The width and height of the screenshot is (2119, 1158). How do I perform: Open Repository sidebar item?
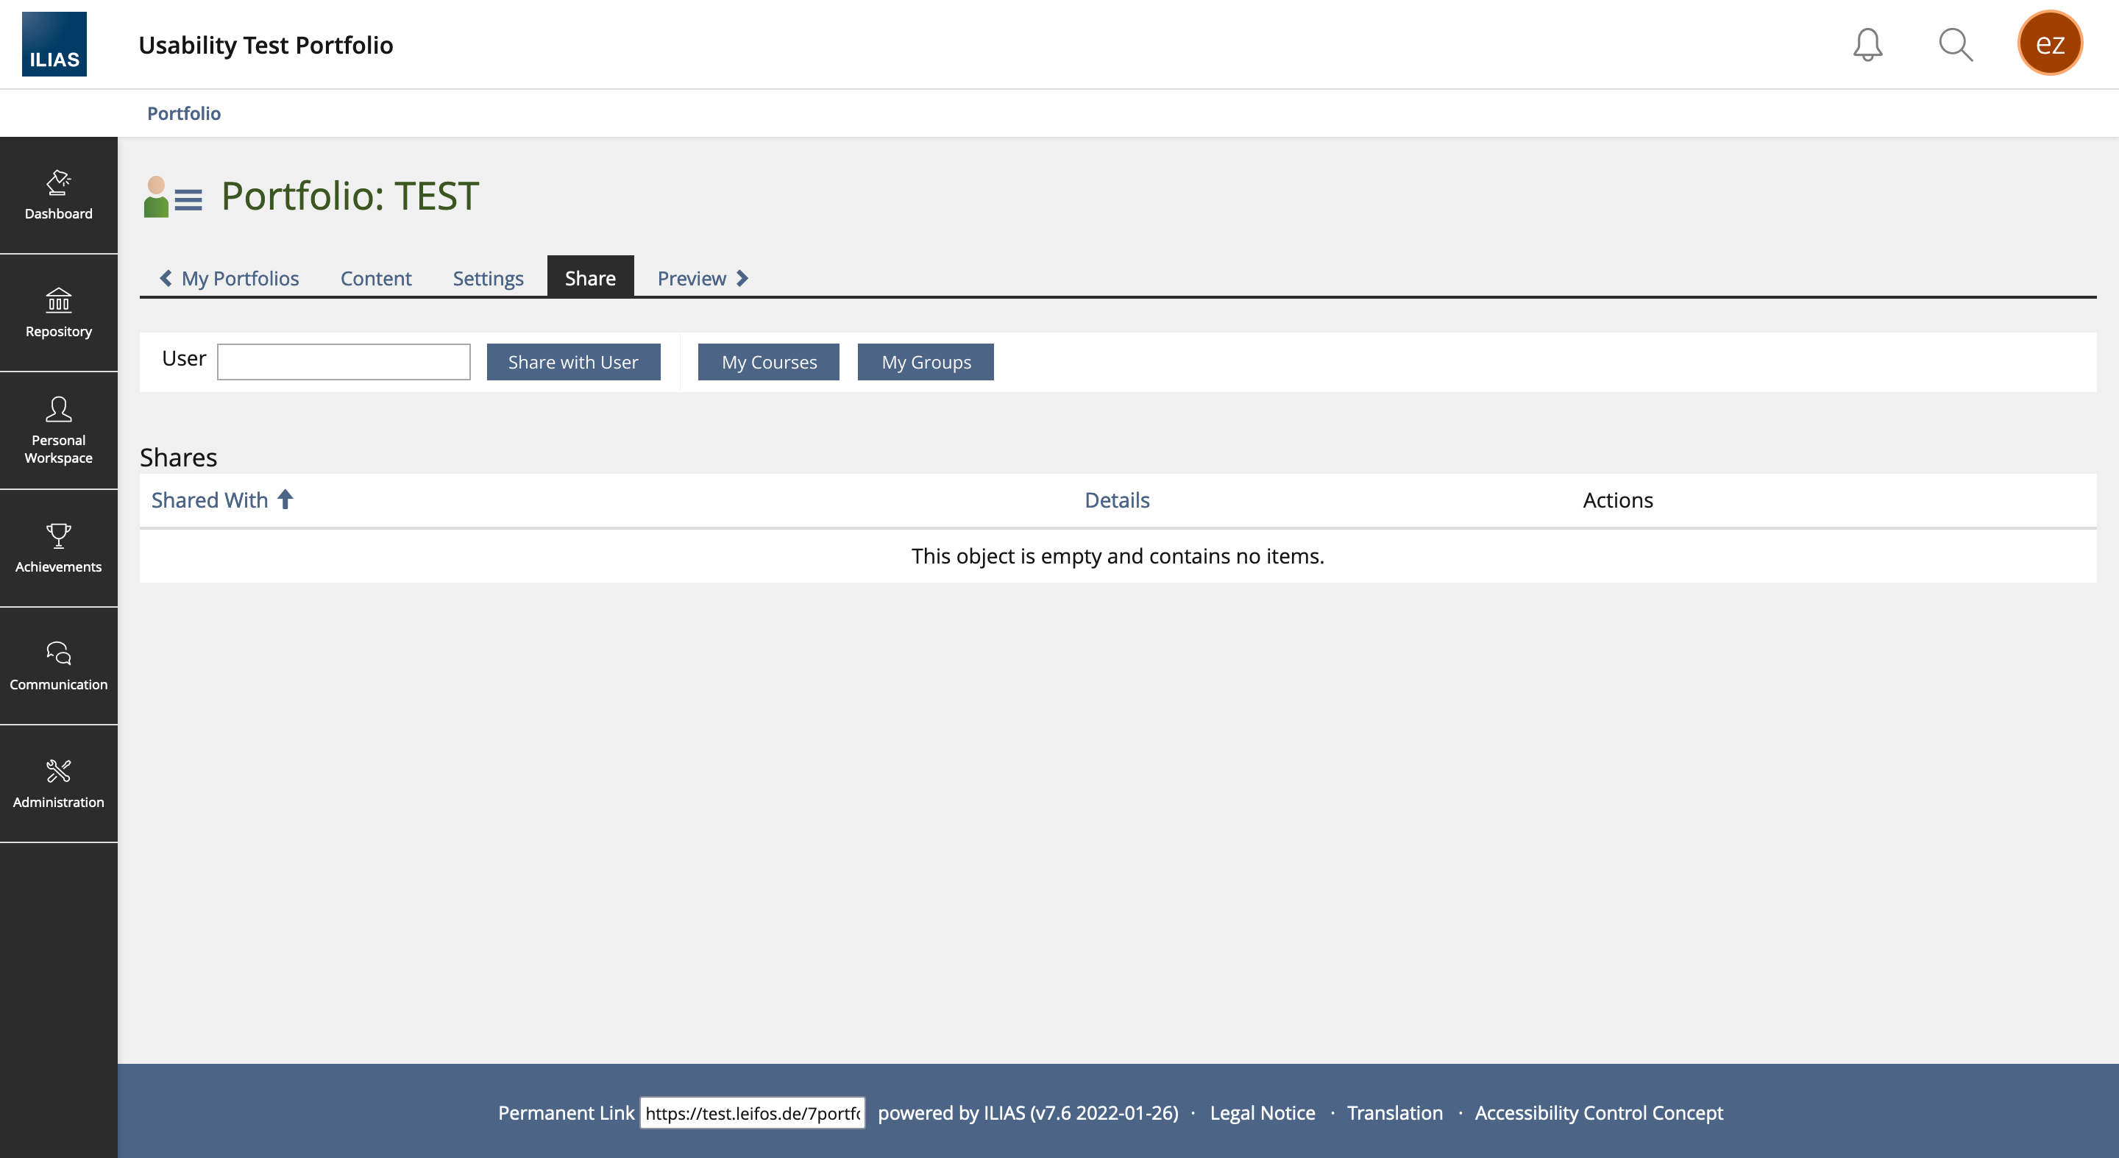[x=58, y=313]
